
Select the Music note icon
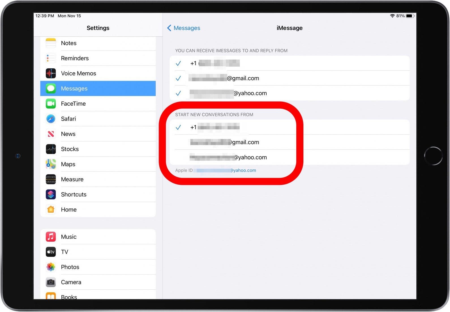(x=51, y=237)
